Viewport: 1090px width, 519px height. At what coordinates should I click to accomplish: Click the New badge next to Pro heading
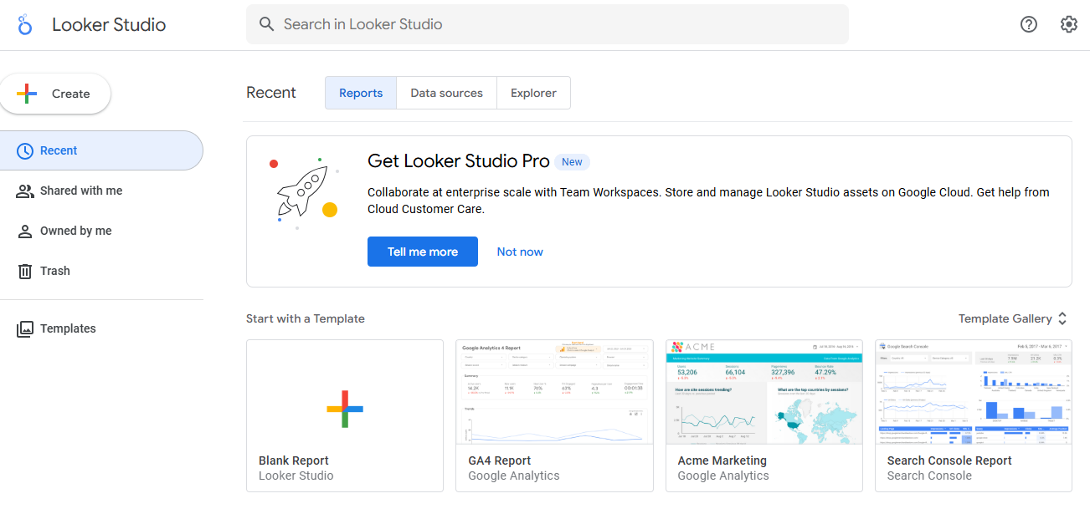point(573,162)
